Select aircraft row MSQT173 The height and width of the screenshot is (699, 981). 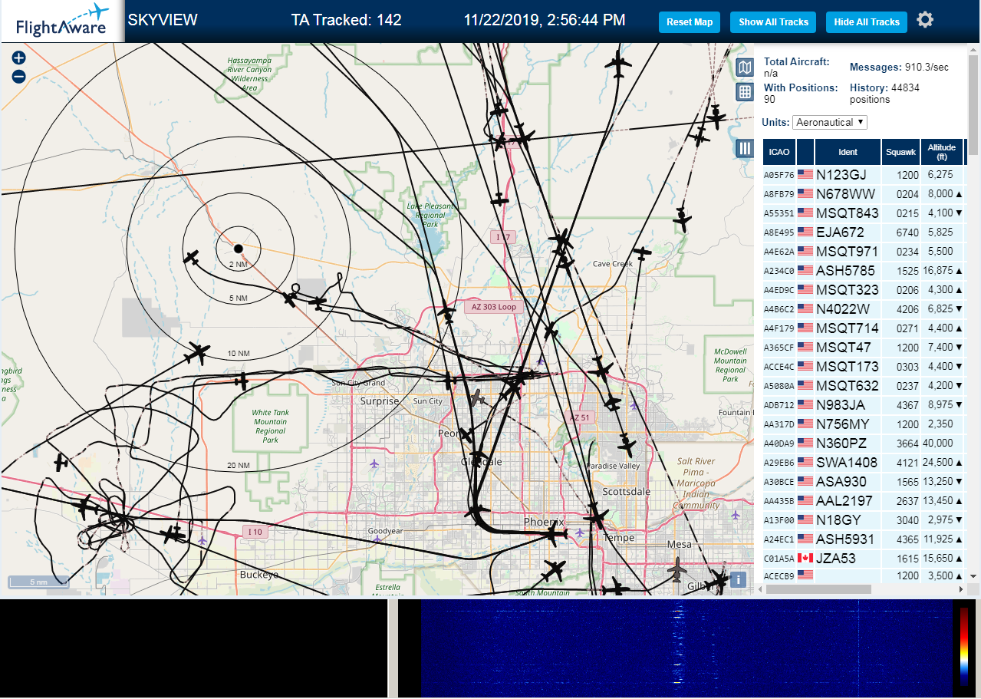click(864, 366)
